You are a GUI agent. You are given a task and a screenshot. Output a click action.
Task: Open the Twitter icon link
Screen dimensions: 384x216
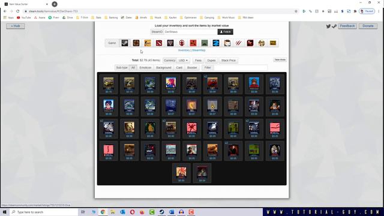(x=328, y=26)
